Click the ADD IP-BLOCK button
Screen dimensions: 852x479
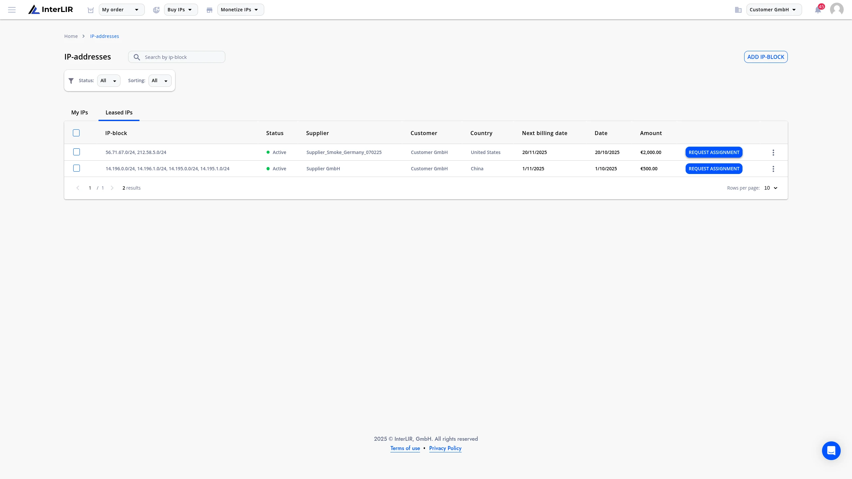pyautogui.click(x=766, y=57)
